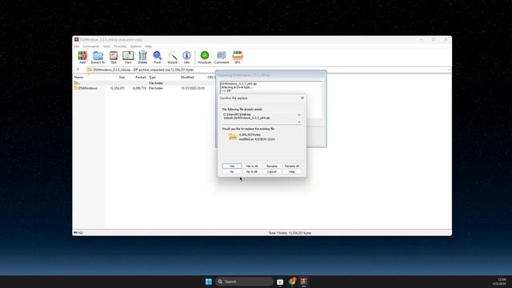Click the drive icon in status bar

[x=75, y=233]
